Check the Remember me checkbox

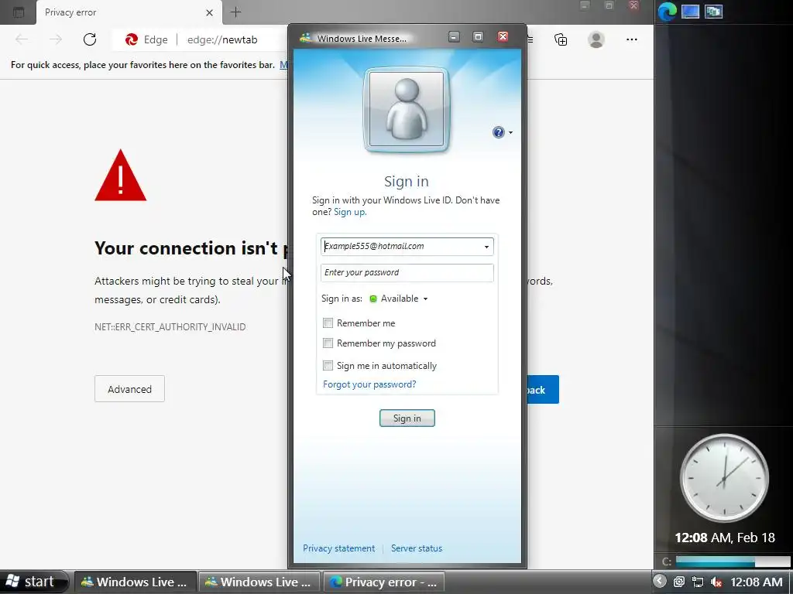click(328, 323)
